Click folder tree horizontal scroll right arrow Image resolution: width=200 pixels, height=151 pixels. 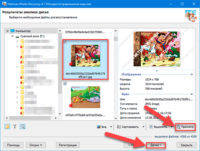[x=56, y=118]
